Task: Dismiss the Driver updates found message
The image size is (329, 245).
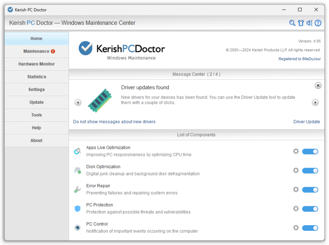Action: point(318,86)
